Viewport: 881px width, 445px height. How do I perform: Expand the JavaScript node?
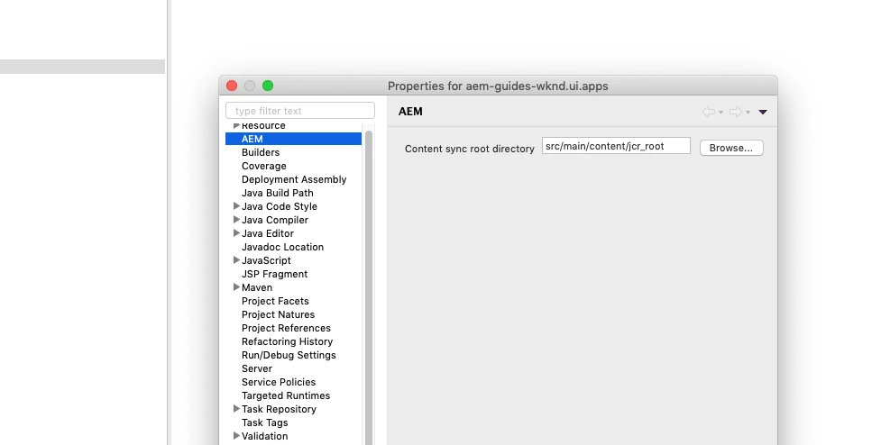pyautogui.click(x=236, y=259)
